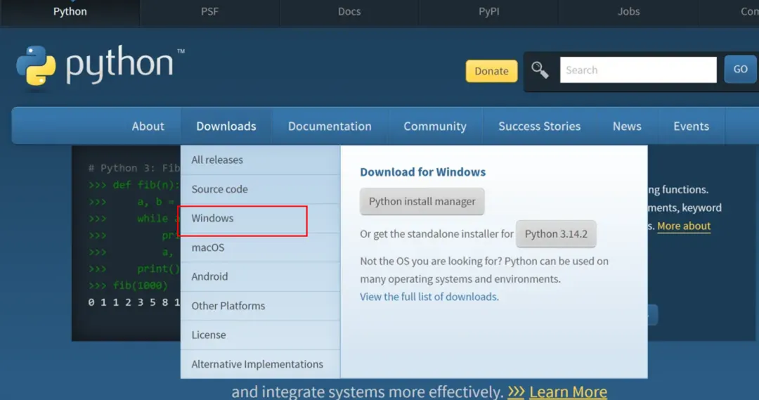Open the Success Stories menu
759x400 pixels.
click(x=539, y=126)
